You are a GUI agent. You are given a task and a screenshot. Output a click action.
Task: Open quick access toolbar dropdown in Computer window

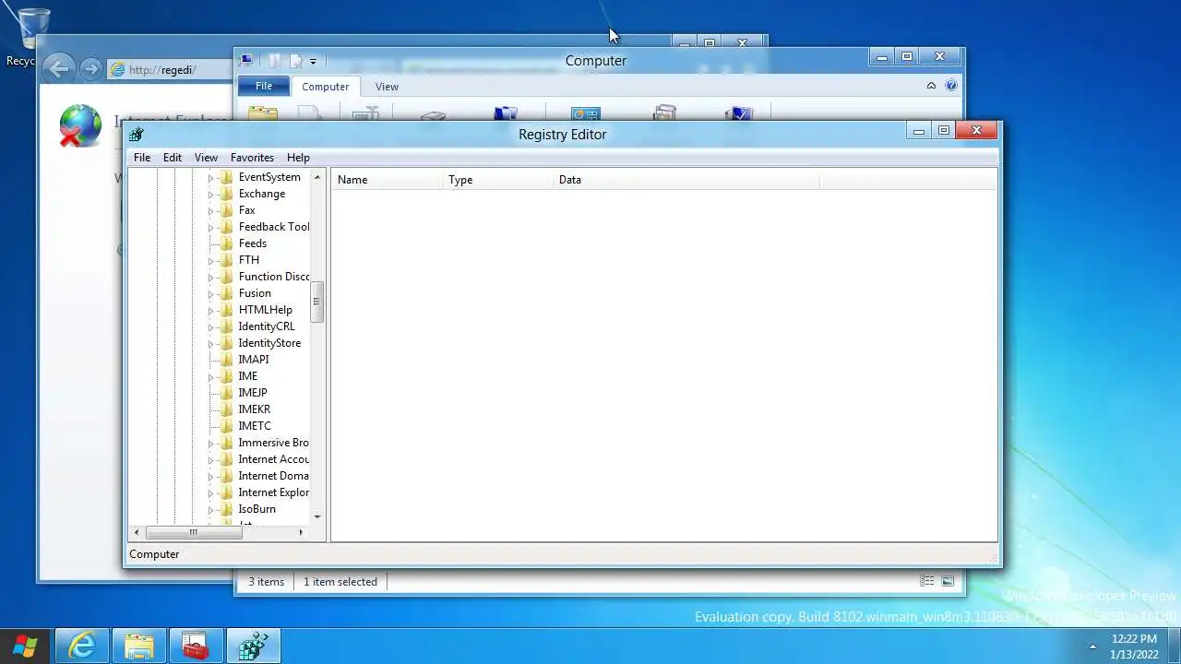click(x=313, y=62)
